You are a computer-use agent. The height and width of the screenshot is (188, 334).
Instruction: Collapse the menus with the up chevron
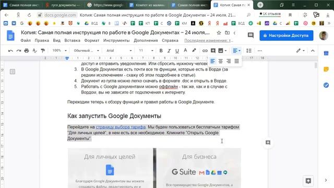pos(313,51)
